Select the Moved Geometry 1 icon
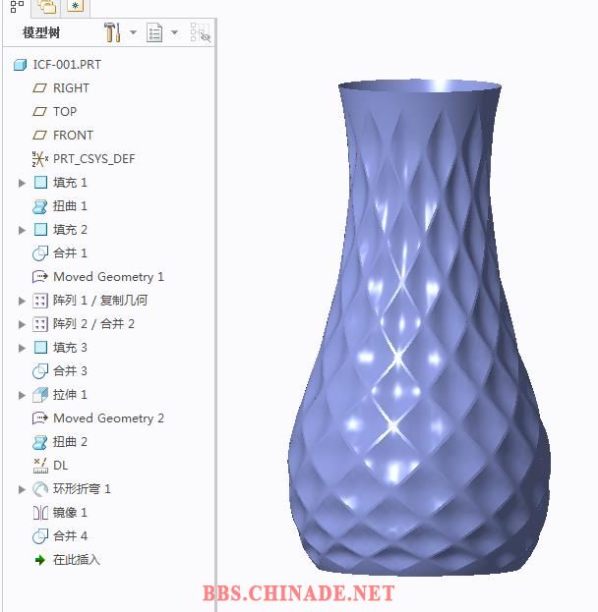The image size is (598, 612). pos(40,277)
